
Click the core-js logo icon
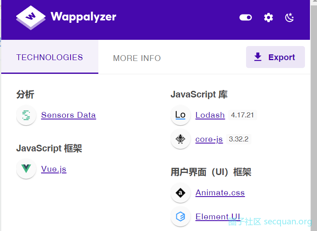pyautogui.click(x=180, y=139)
